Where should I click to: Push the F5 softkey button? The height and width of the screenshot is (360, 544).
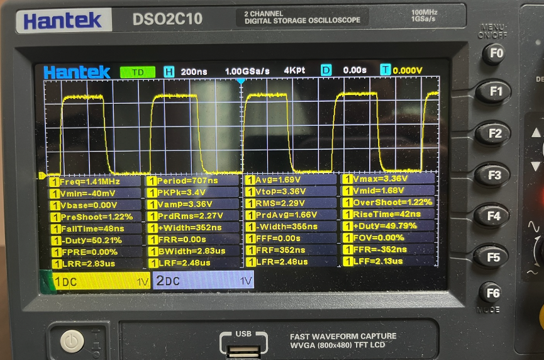[492, 257]
